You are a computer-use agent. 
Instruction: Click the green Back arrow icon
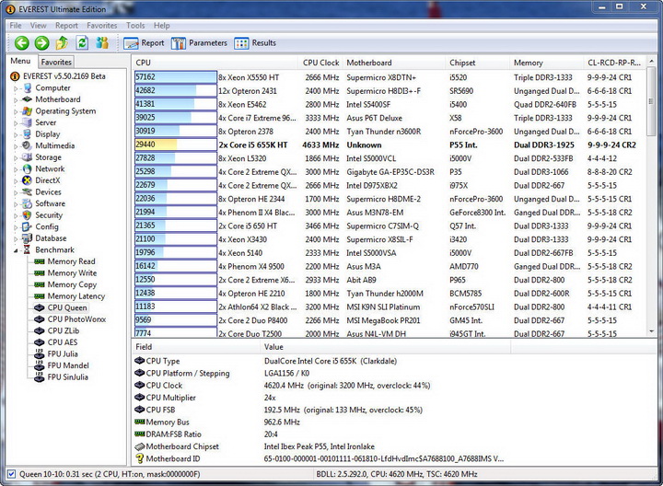(x=21, y=42)
